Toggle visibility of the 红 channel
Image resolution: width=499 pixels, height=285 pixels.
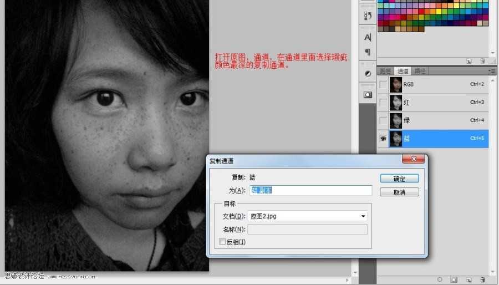[x=383, y=103]
